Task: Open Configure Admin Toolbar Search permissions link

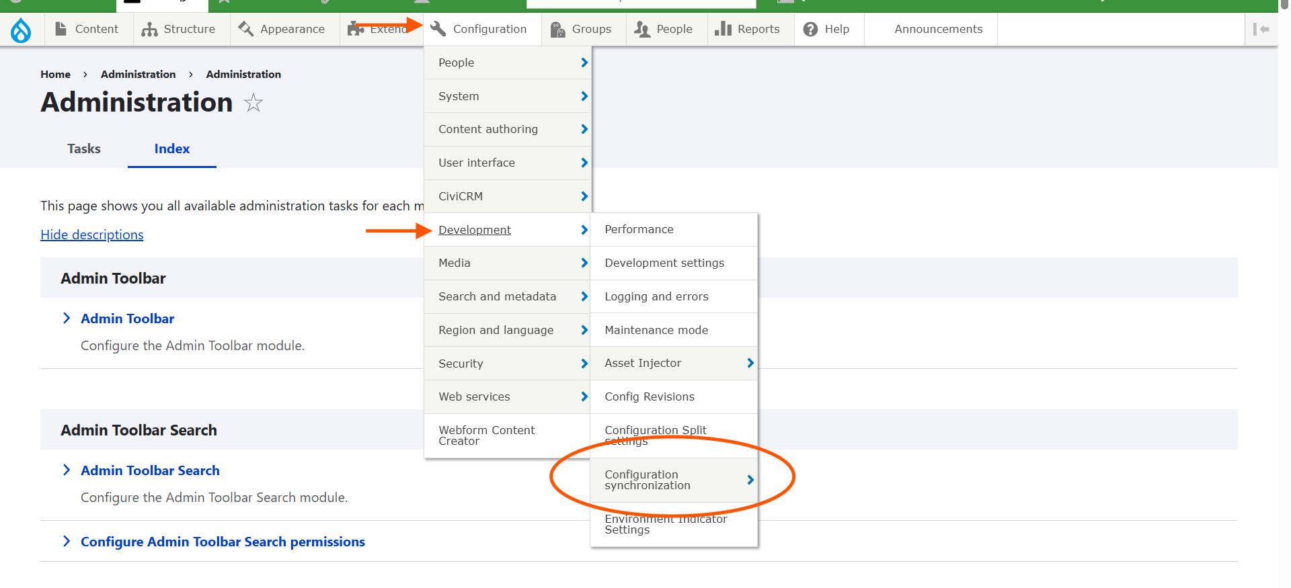Action: [x=223, y=542]
